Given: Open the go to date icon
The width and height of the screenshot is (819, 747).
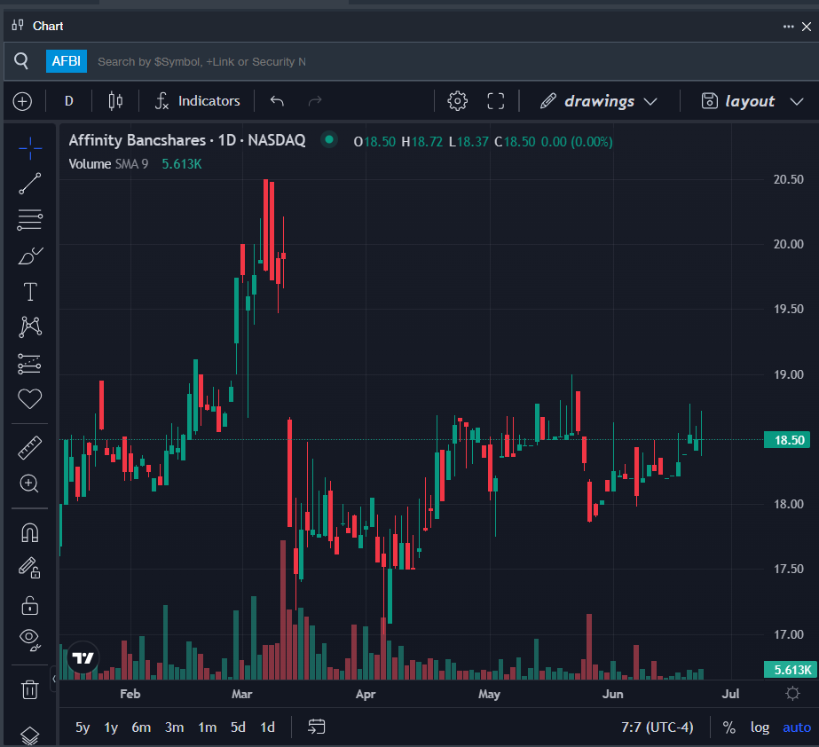Looking at the screenshot, I should 317,727.
